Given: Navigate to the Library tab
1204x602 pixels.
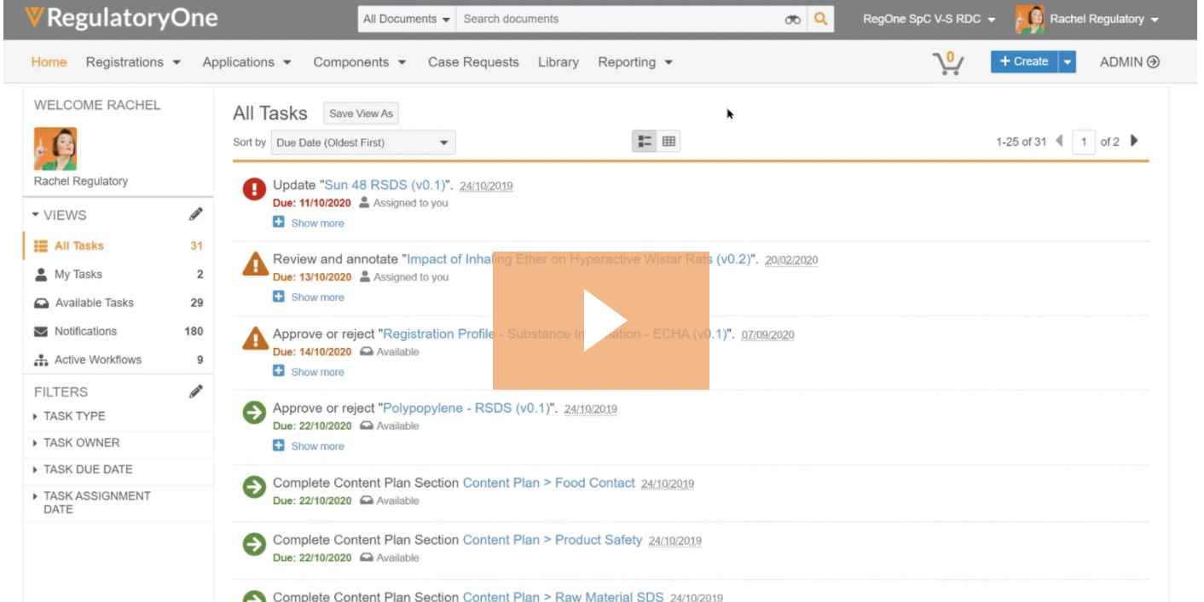Looking at the screenshot, I should 558,61.
